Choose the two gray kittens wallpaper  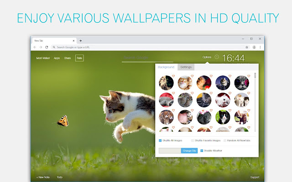pyautogui.click(x=185, y=100)
